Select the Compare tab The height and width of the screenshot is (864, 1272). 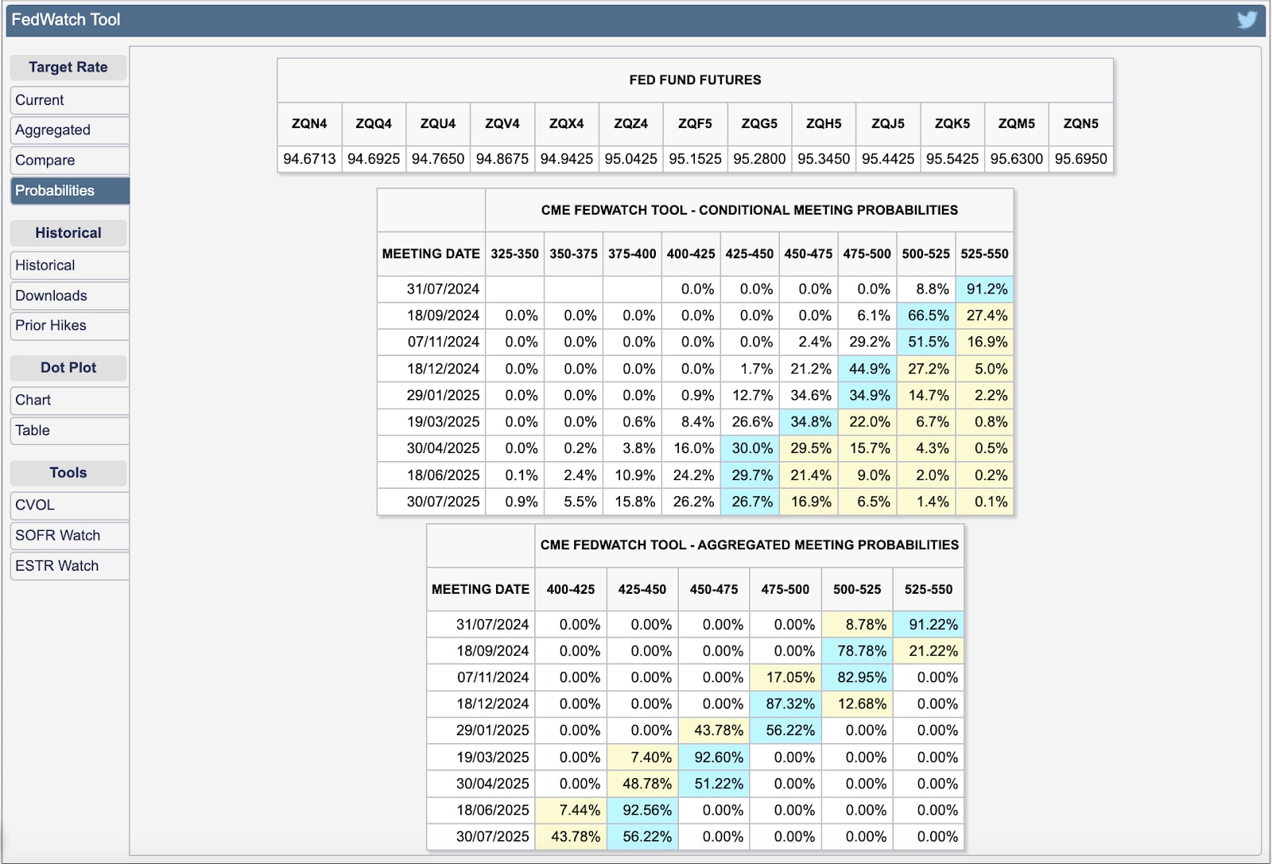[70, 161]
